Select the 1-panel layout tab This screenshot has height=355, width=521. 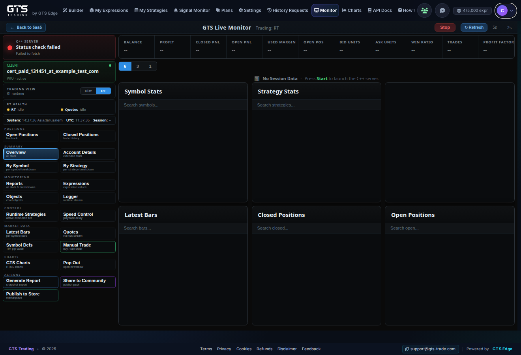pyautogui.click(x=150, y=66)
